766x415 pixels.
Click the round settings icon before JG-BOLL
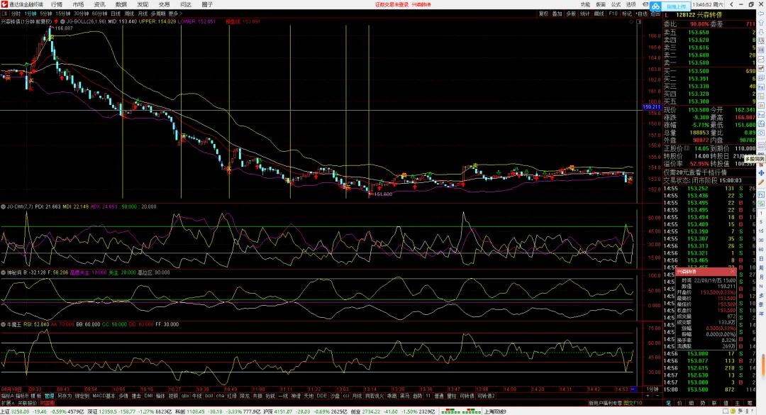(x=63, y=21)
